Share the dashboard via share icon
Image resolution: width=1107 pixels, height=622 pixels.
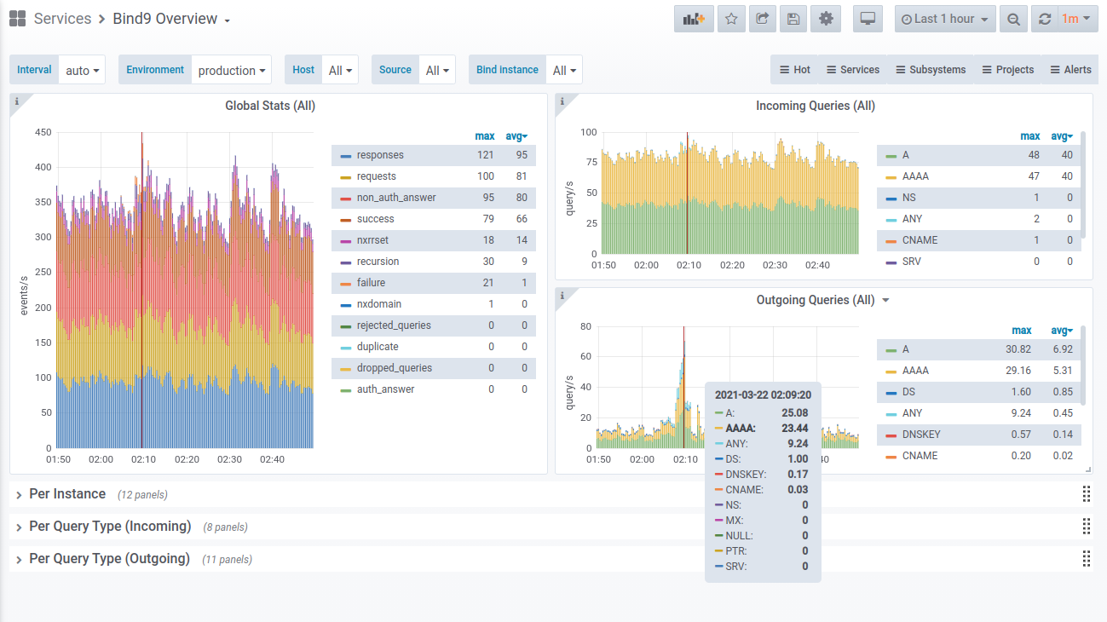[763, 19]
